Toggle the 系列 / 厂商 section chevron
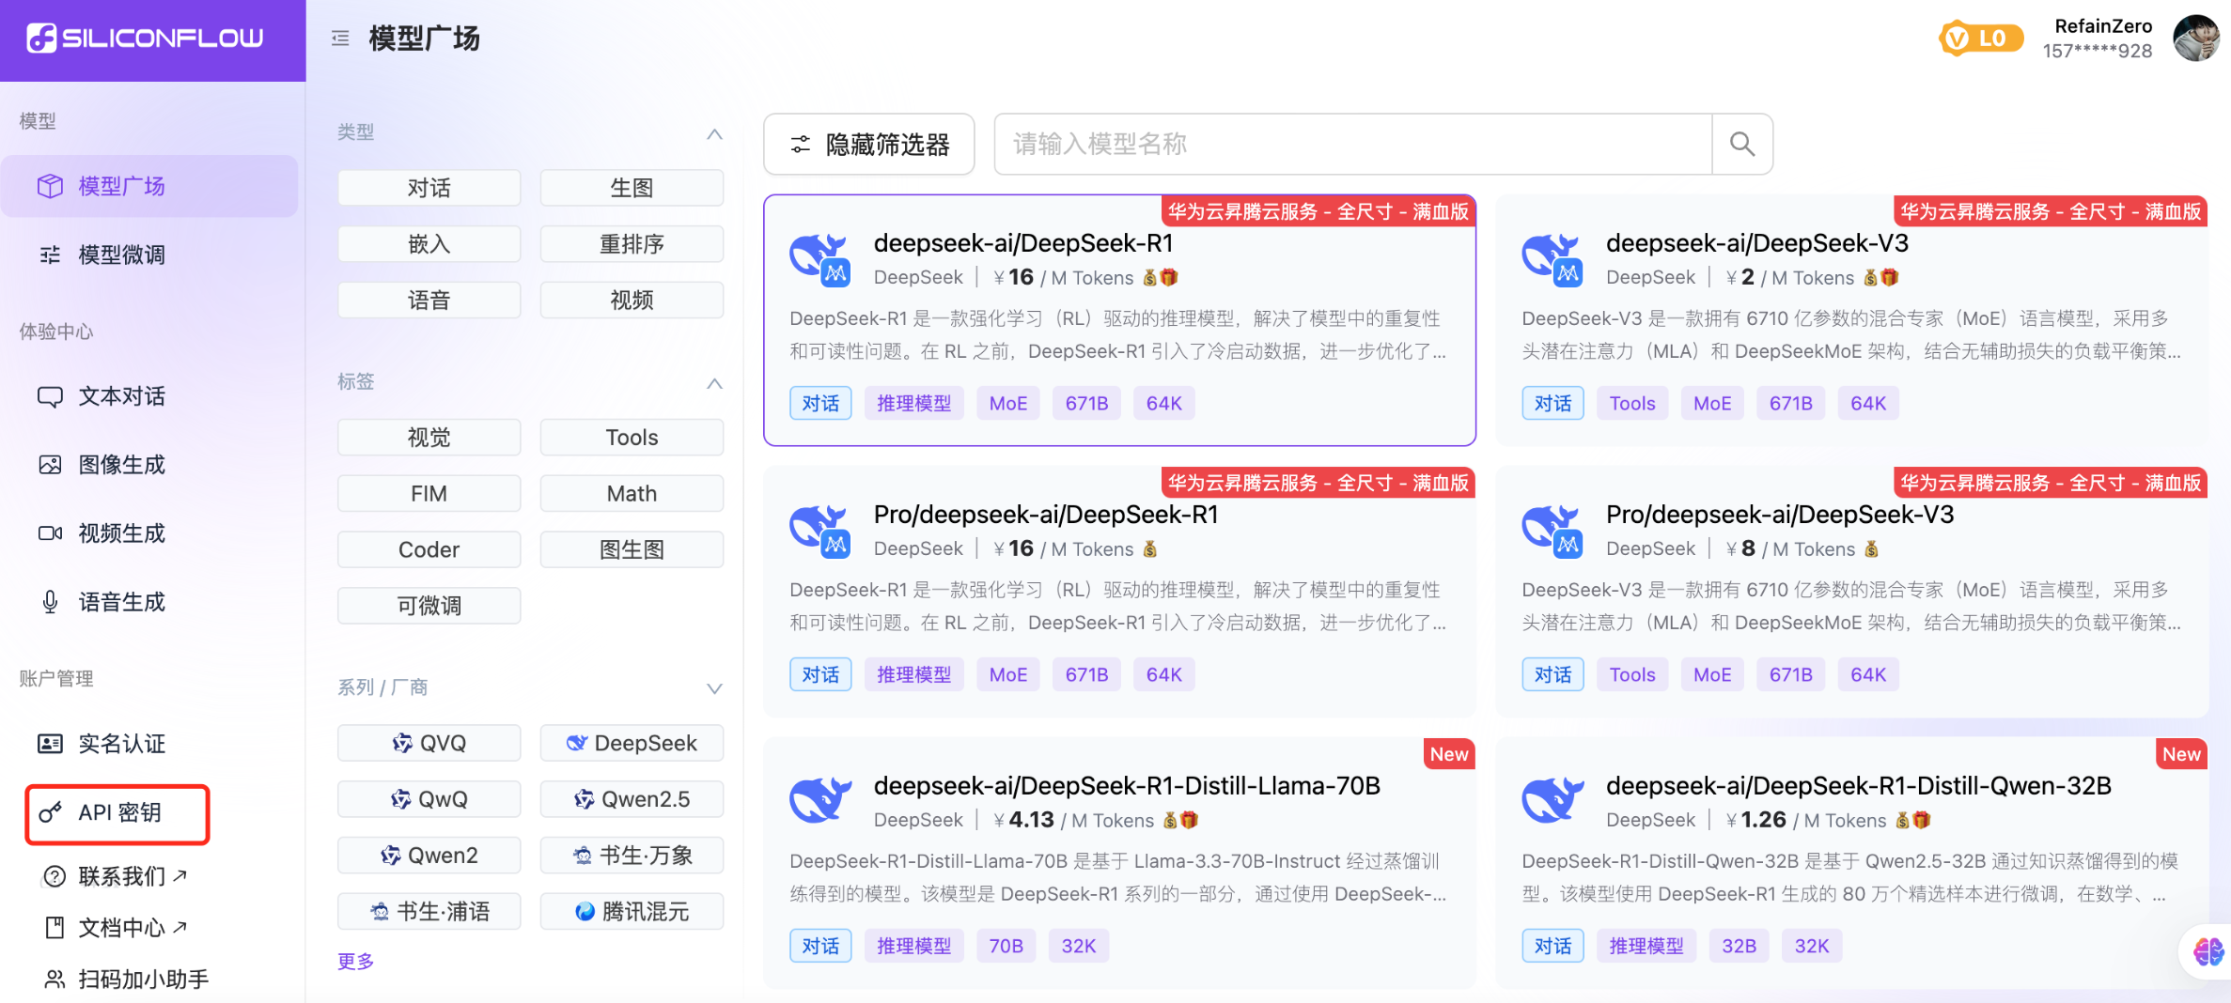The width and height of the screenshot is (2231, 1003). [714, 688]
